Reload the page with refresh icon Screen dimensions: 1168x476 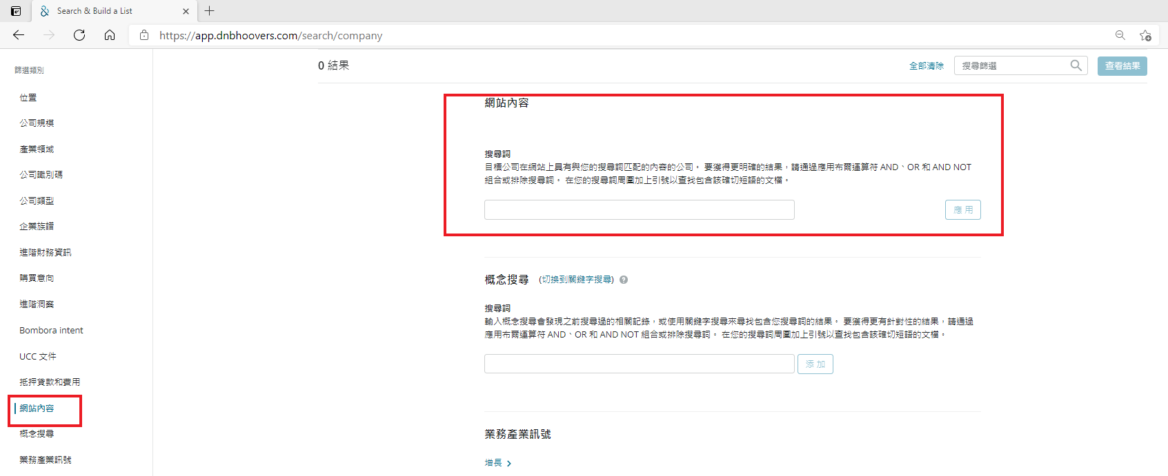coord(79,35)
